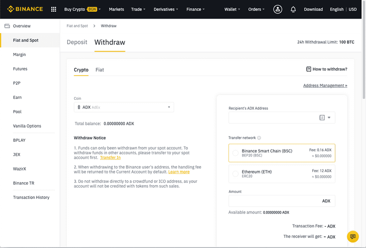This screenshot has width=366, height=248.
Task: Expand the recipient address dropdown arrow
Action: 329,118
